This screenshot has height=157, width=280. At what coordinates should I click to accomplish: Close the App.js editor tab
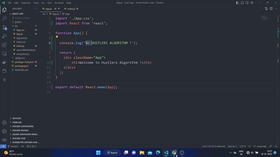click(x=59, y=9)
